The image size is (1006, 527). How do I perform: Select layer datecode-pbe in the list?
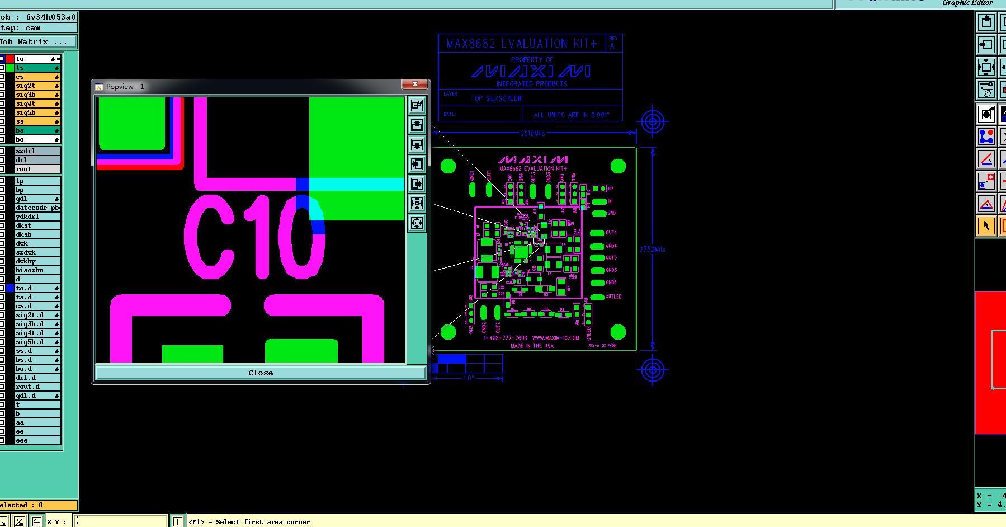tap(38, 208)
